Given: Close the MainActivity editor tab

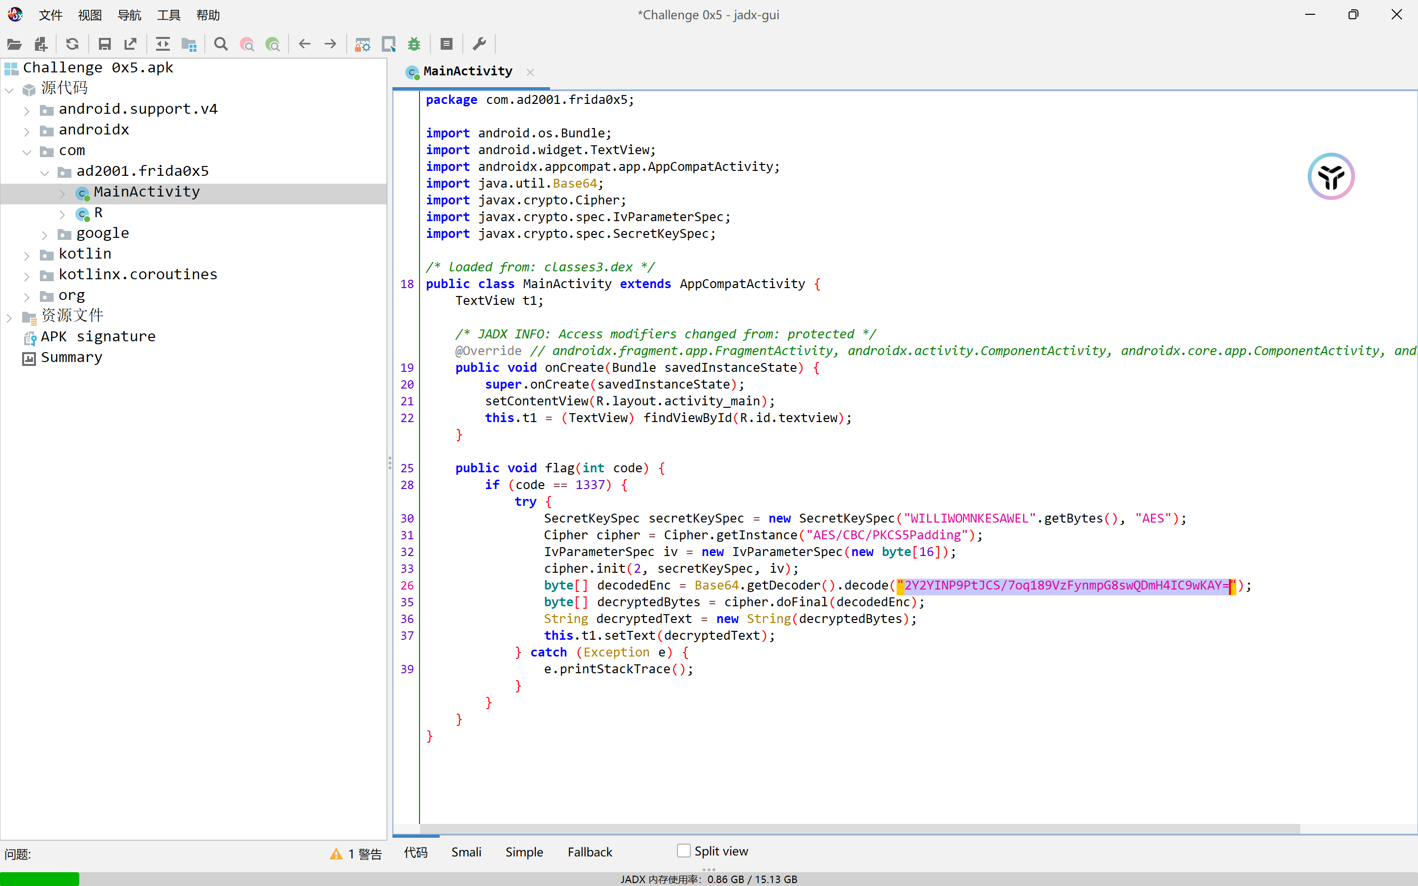Looking at the screenshot, I should (x=530, y=72).
